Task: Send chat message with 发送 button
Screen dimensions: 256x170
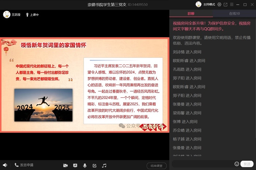Action: [248, 164]
